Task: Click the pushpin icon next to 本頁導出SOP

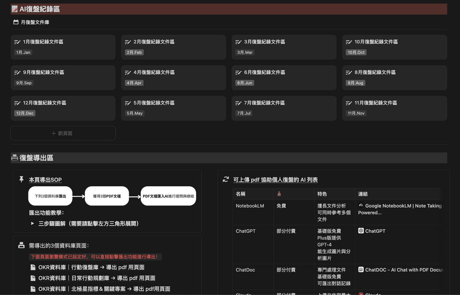Action: coord(21,179)
